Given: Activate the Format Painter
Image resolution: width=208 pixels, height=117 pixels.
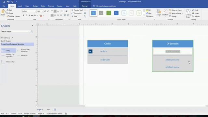Looking at the screenshot, I should (13, 16).
